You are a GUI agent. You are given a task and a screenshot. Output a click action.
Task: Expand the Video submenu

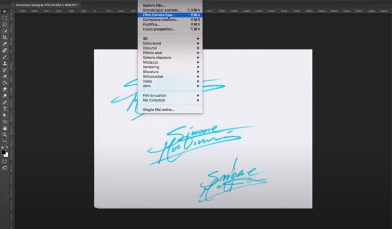pos(170,81)
